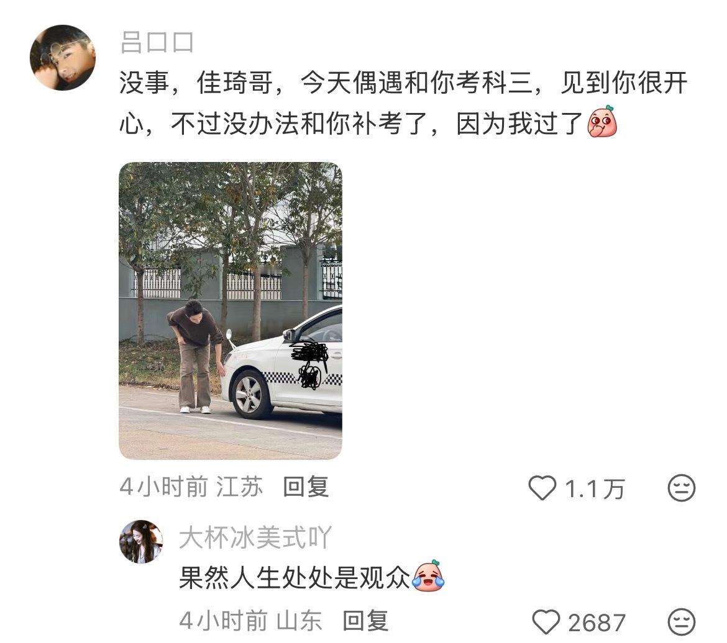The height and width of the screenshot is (643, 727).
Task: Tap the 4小时前 江苏 timestamp
Action: click(x=191, y=487)
